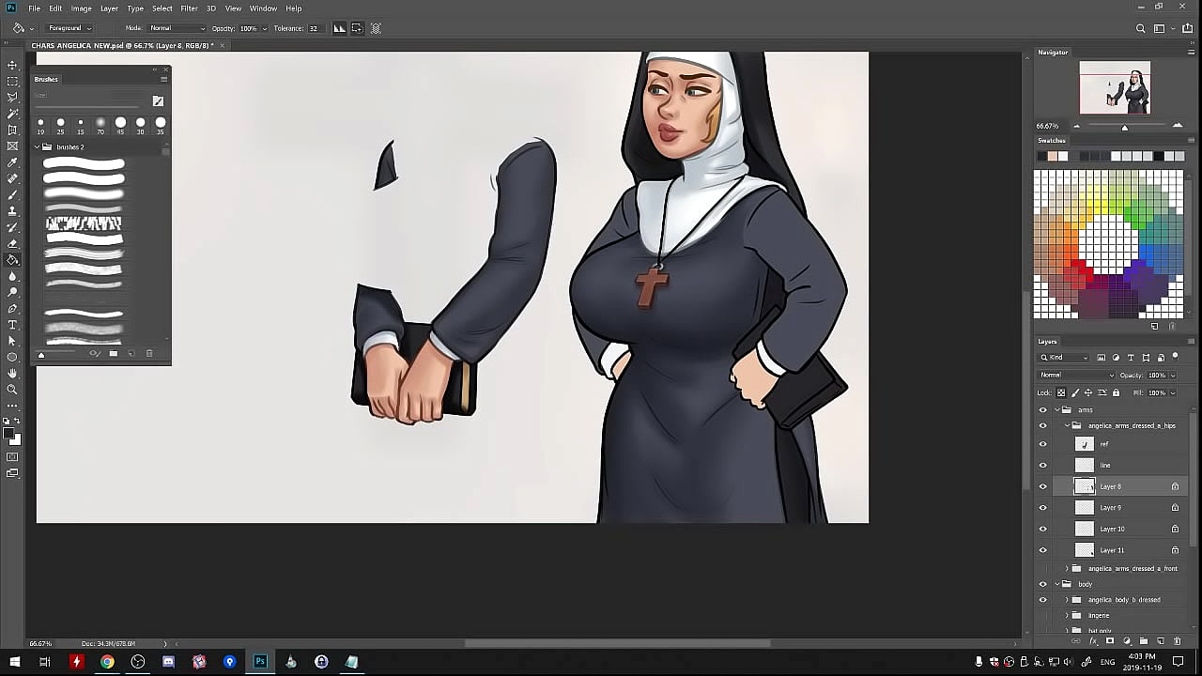Select the Eyedropper tool
This screenshot has width=1202, height=676.
click(12, 162)
